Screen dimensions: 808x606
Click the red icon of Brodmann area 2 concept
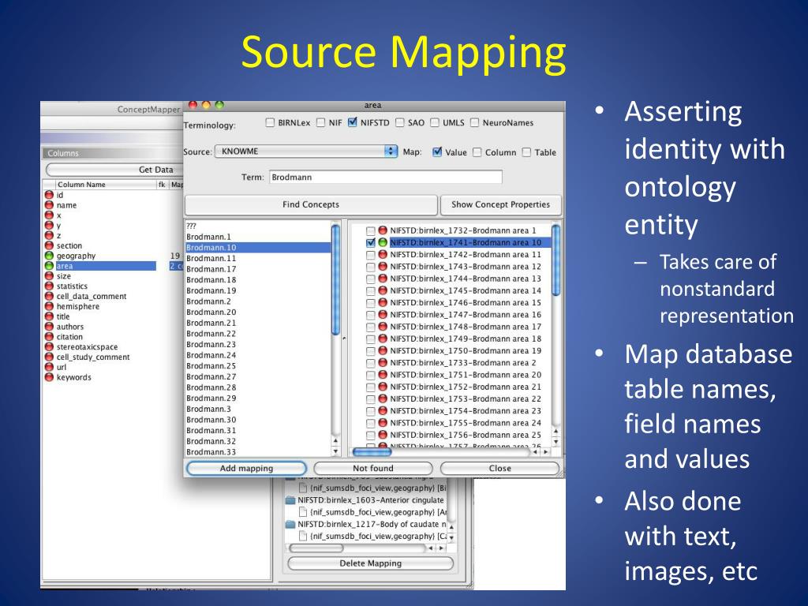(383, 363)
